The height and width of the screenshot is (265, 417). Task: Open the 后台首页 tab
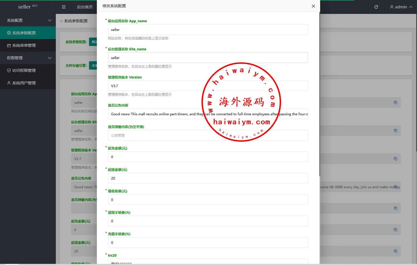85,7
